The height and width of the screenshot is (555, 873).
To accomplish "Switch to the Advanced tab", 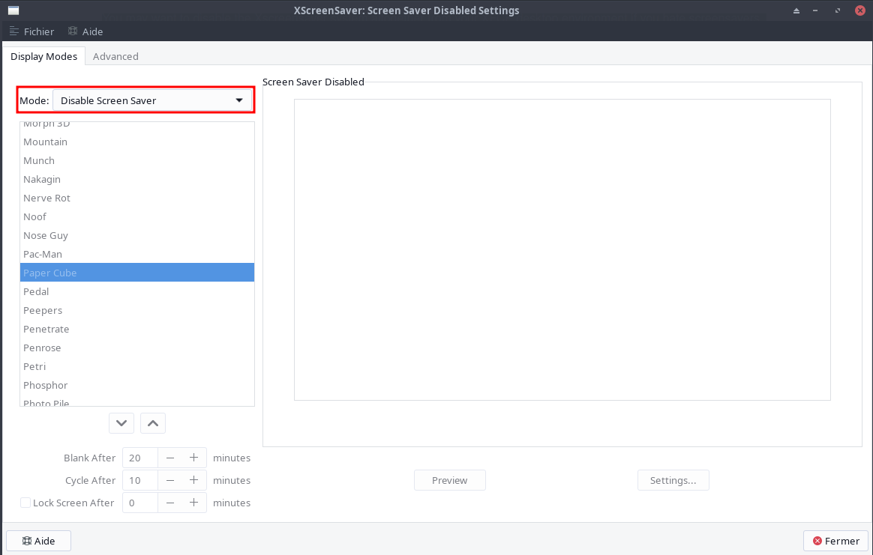I will click(x=115, y=56).
